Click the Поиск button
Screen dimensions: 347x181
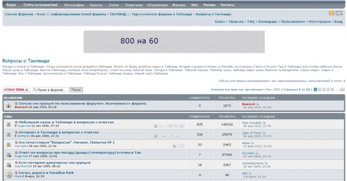[76, 90]
